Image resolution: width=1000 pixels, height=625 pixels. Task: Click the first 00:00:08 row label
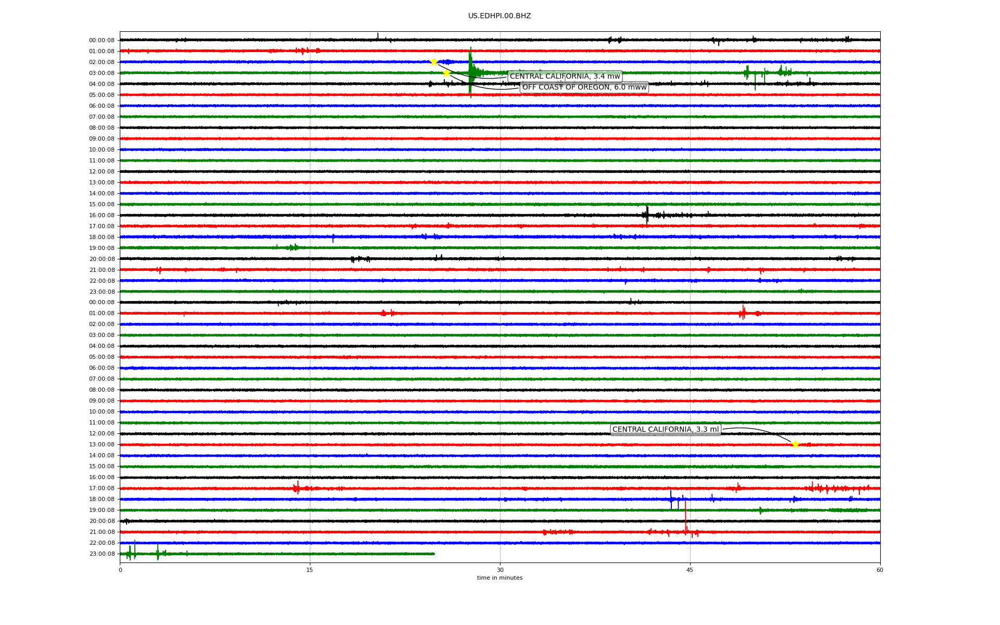click(102, 41)
